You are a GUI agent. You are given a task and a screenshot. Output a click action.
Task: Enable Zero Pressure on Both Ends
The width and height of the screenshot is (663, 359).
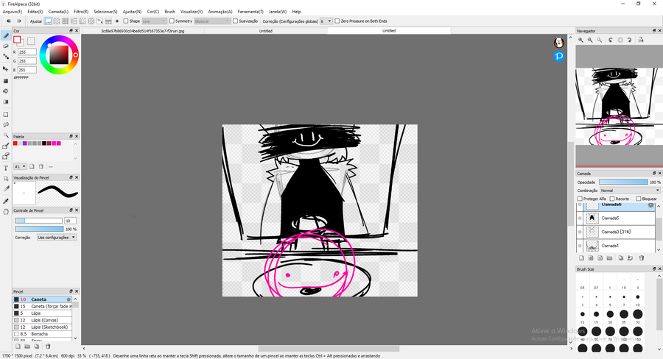pyautogui.click(x=337, y=21)
